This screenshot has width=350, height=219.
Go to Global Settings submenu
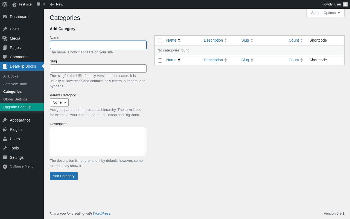15,99
